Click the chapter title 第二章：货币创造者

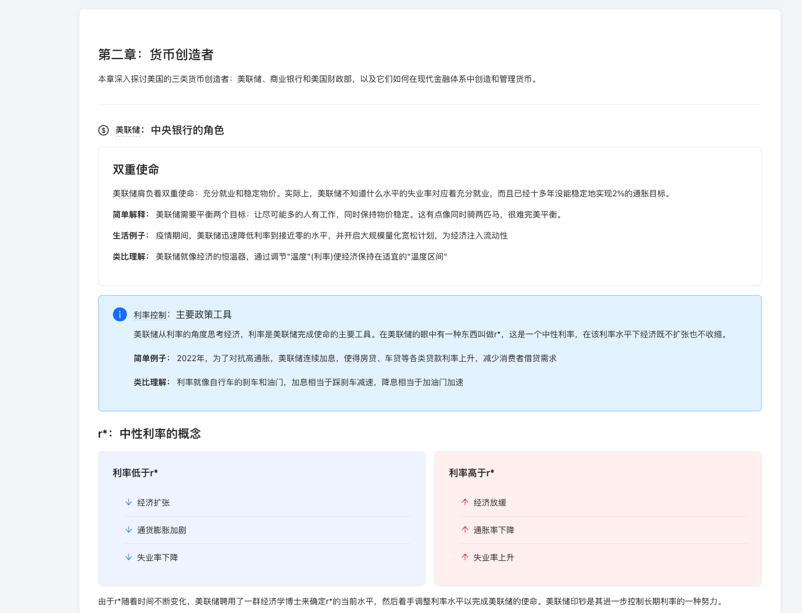click(156, 55)
